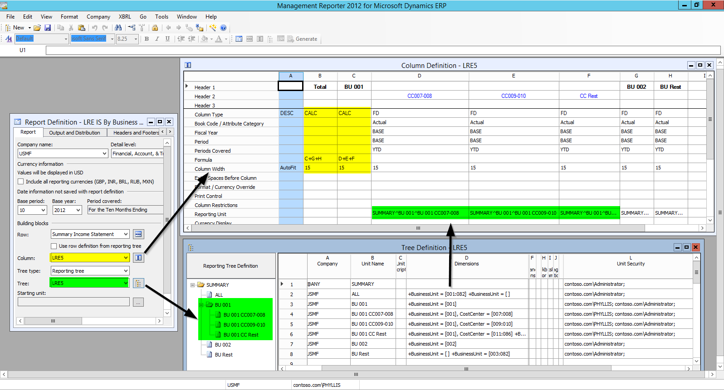This screenshot has width=724, height=390.
Task: Check Use row definition from reporting tree
Action: tap(54, 246)
